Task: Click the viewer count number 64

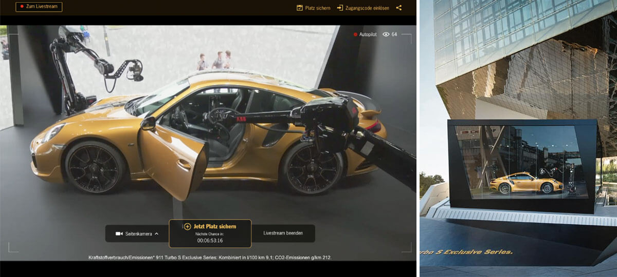Action: point(394,34)
